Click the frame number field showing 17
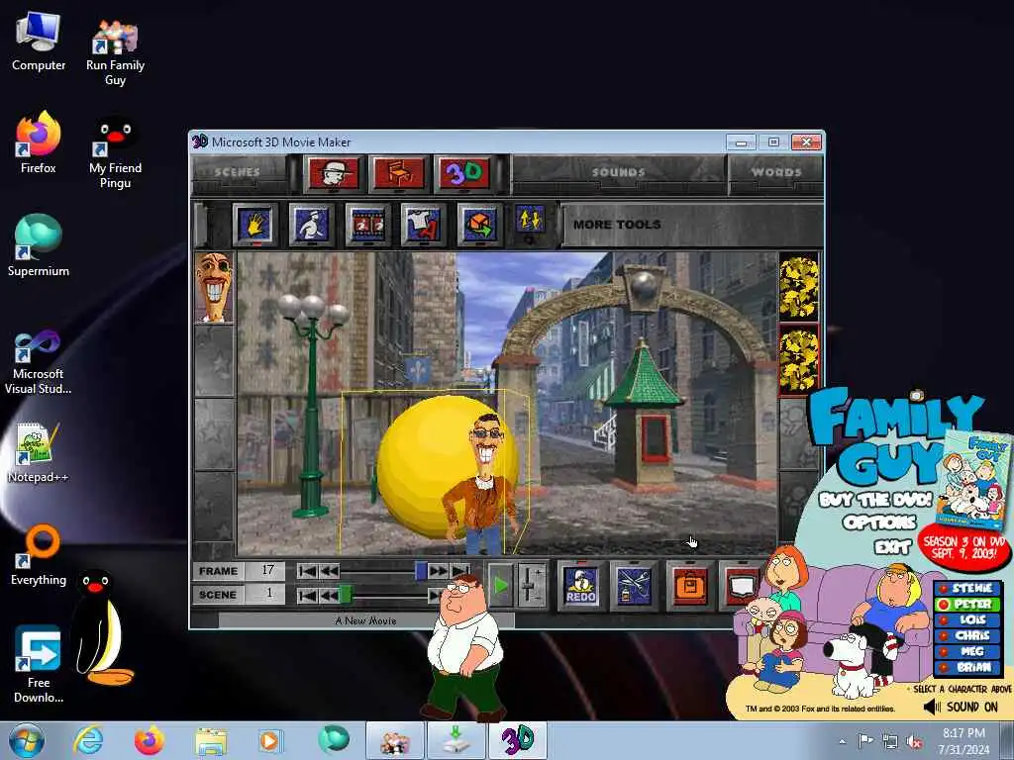 click(x=265, y=571)
